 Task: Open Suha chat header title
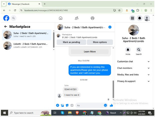pyautogui.click(x=85, y=27)
